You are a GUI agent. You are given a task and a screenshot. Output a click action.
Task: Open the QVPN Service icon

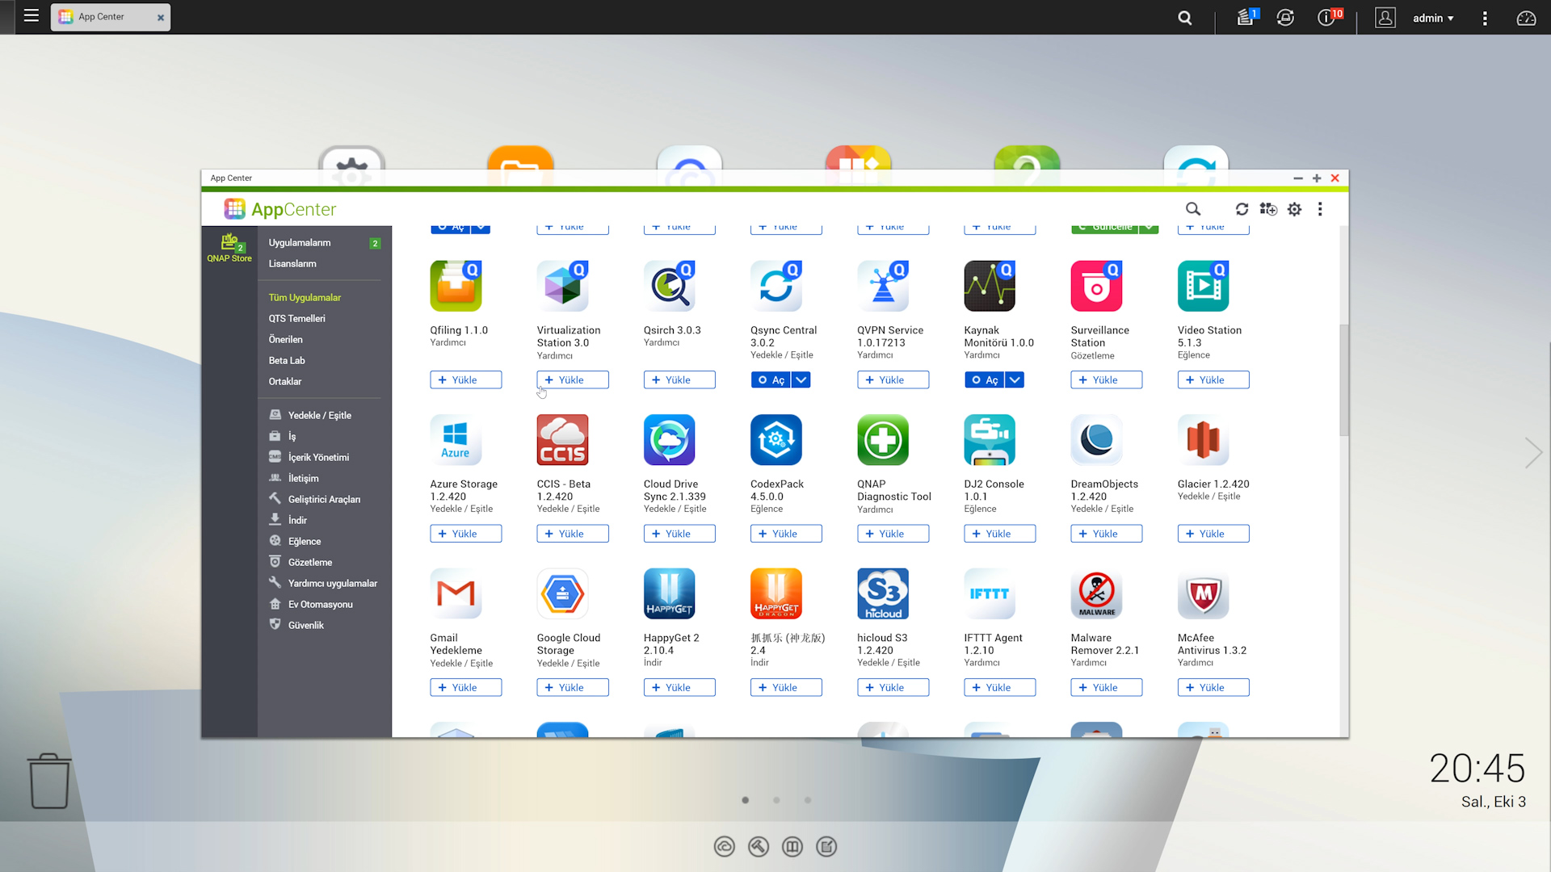(881, 284)
